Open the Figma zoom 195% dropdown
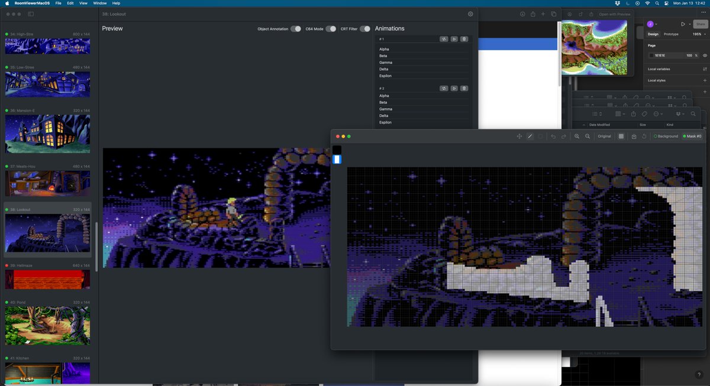The image size is (710, 386). tap(699, 34)
